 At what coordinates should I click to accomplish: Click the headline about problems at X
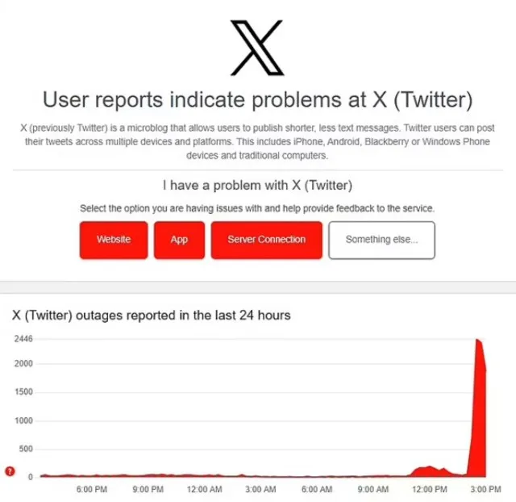(258, 99)
